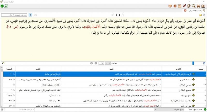The width and height of the screenshot is (207, 112).
Task: Go to next page with right arrow
Action: click(x=120, y=15)
